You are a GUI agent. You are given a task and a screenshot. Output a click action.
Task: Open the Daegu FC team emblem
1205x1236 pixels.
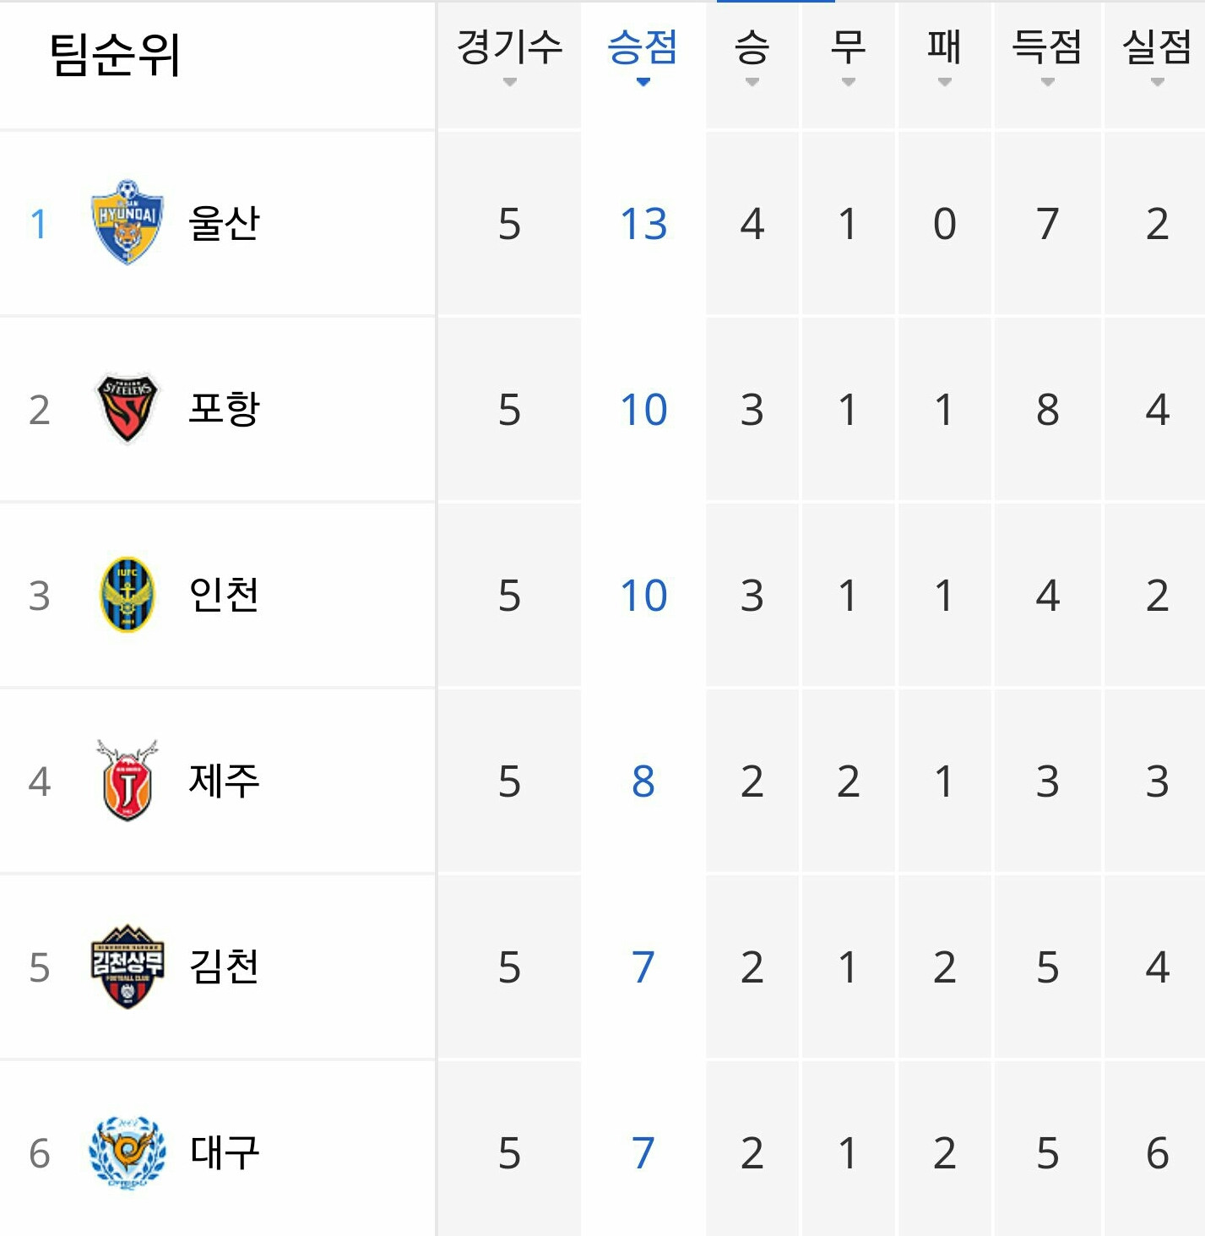128,1152
